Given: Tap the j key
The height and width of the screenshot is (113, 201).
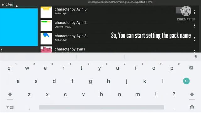Looking at the screenshot, I should [127, 81].
